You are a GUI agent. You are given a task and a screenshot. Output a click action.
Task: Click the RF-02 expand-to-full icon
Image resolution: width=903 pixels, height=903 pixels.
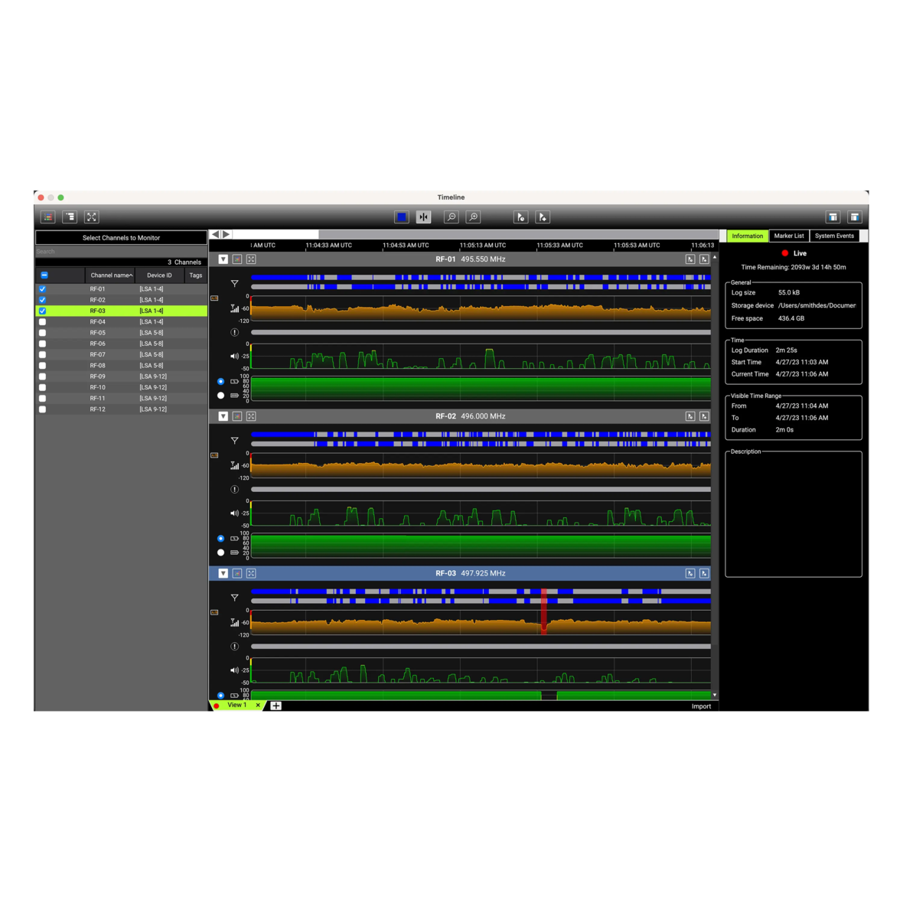pyautogui.click(x=251, y=416)
